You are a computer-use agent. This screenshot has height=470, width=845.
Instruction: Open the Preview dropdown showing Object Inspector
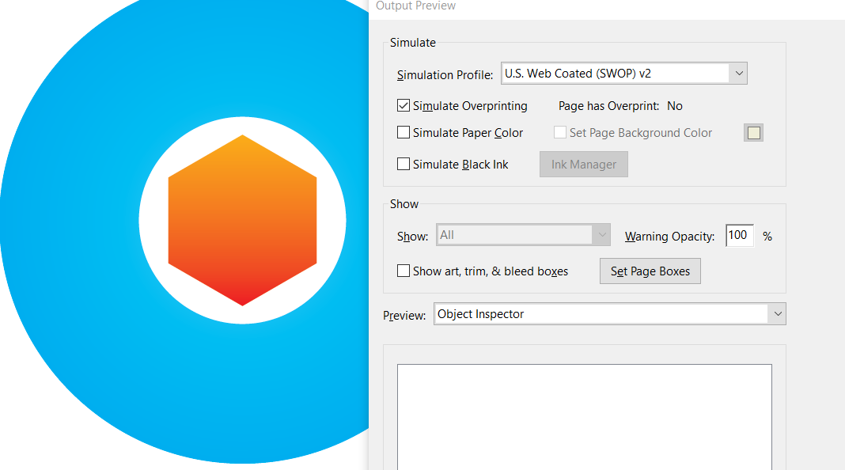click(x=609, y=314)
